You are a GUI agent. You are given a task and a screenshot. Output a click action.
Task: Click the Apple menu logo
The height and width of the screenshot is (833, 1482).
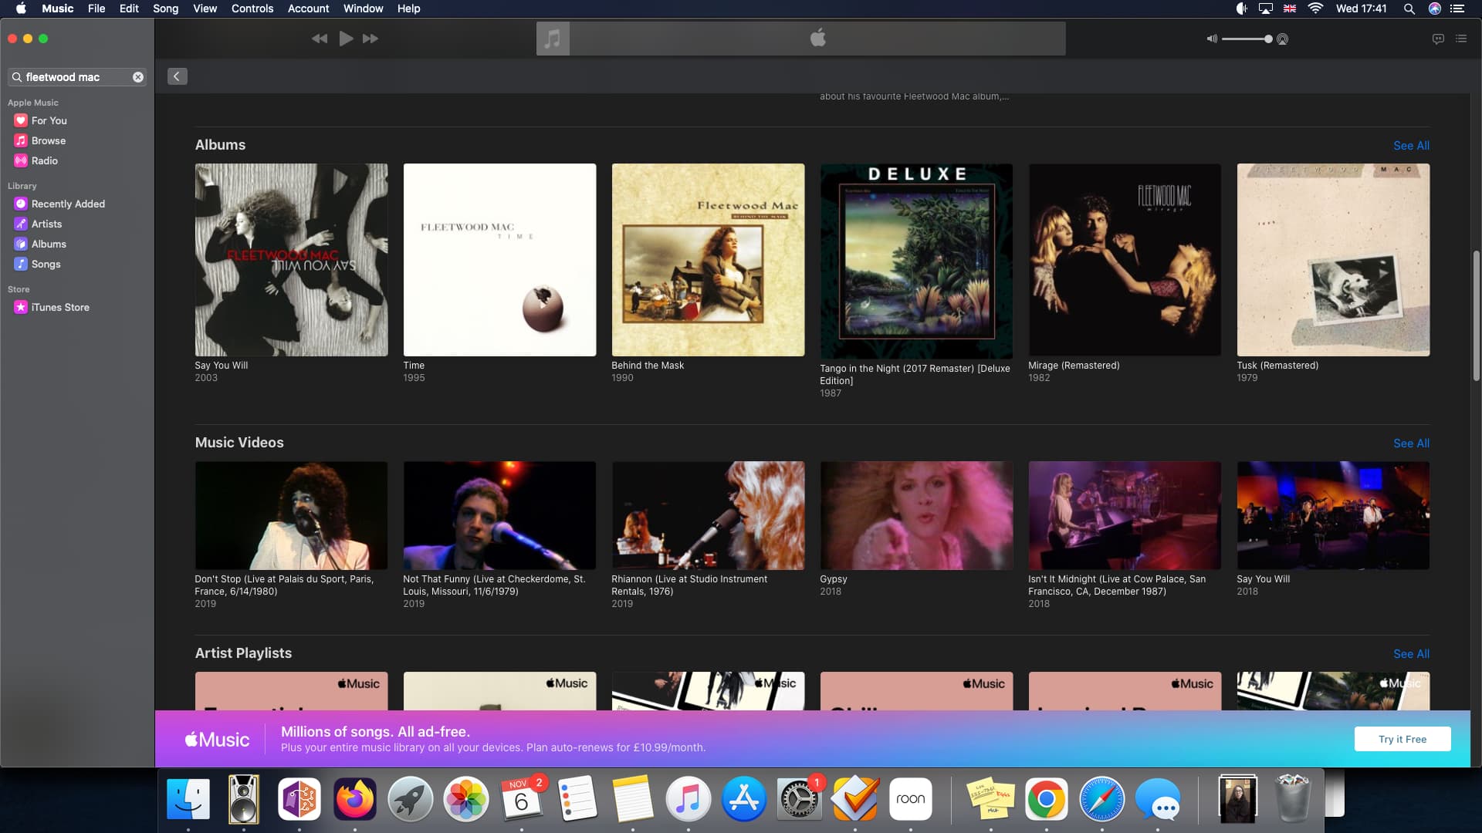pos(21,8)
